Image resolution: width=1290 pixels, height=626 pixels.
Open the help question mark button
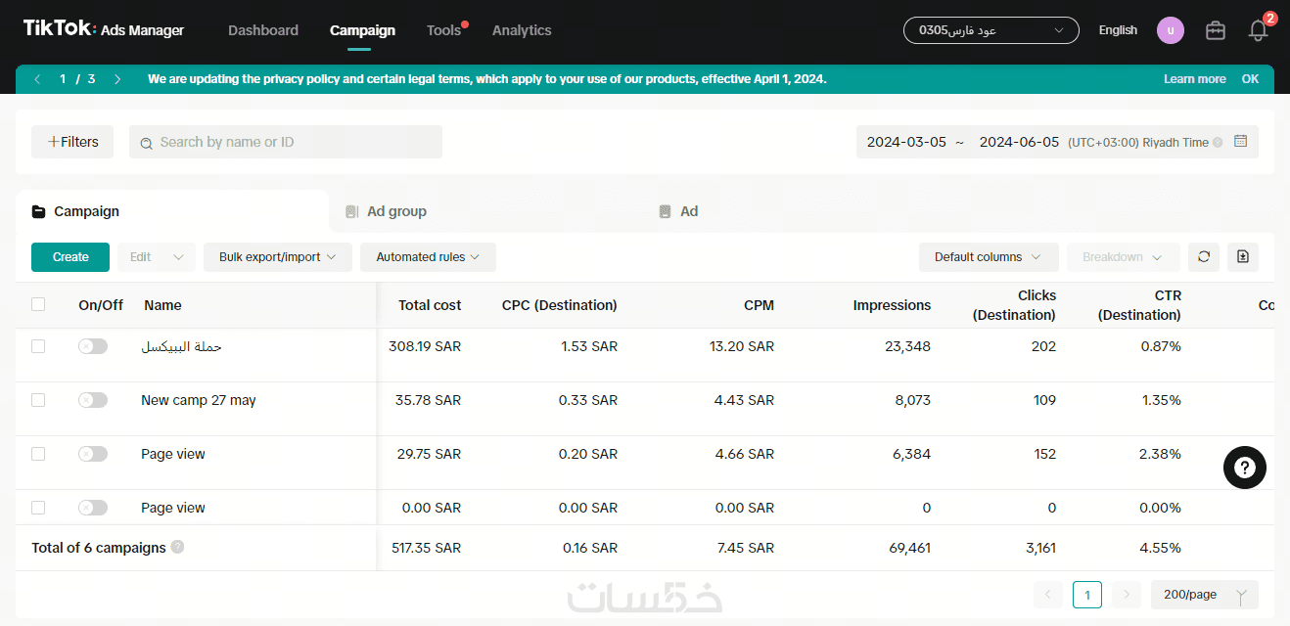coord(1245,468)
